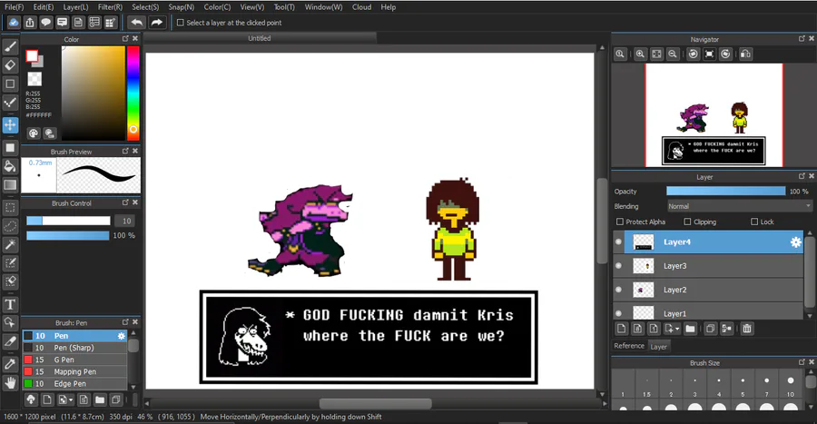
Task: Undock the Color panel
Action: coord(125,38)
